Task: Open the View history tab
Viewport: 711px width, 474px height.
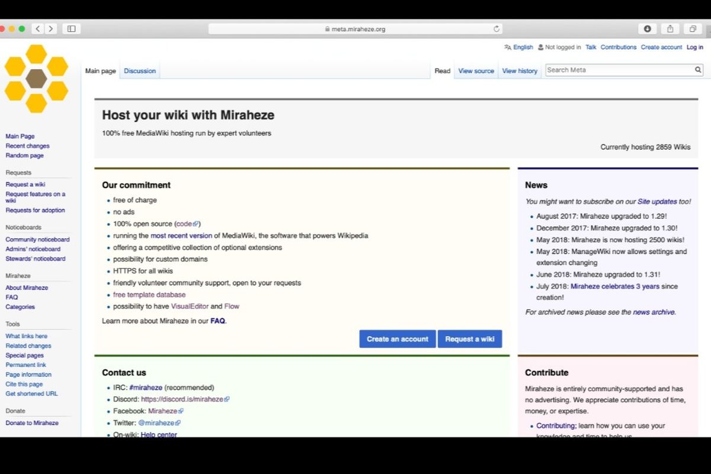Action: [x=520, y=71]
